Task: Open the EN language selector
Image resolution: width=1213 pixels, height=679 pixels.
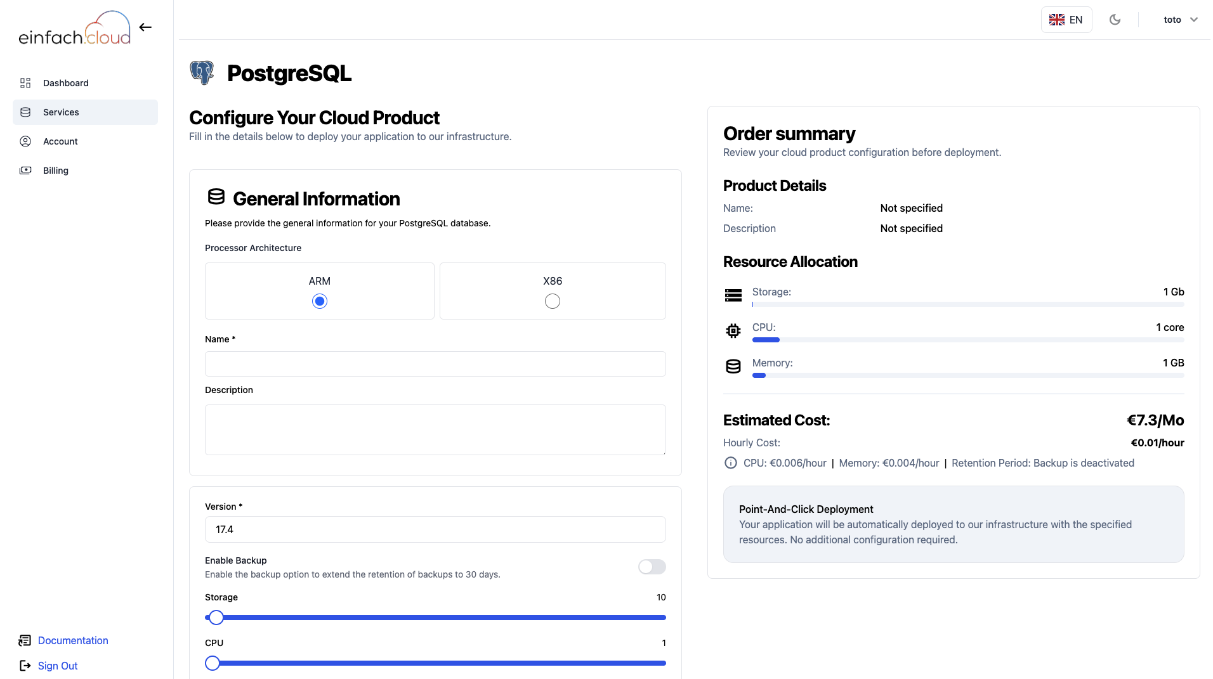Action: (1066, 20)
